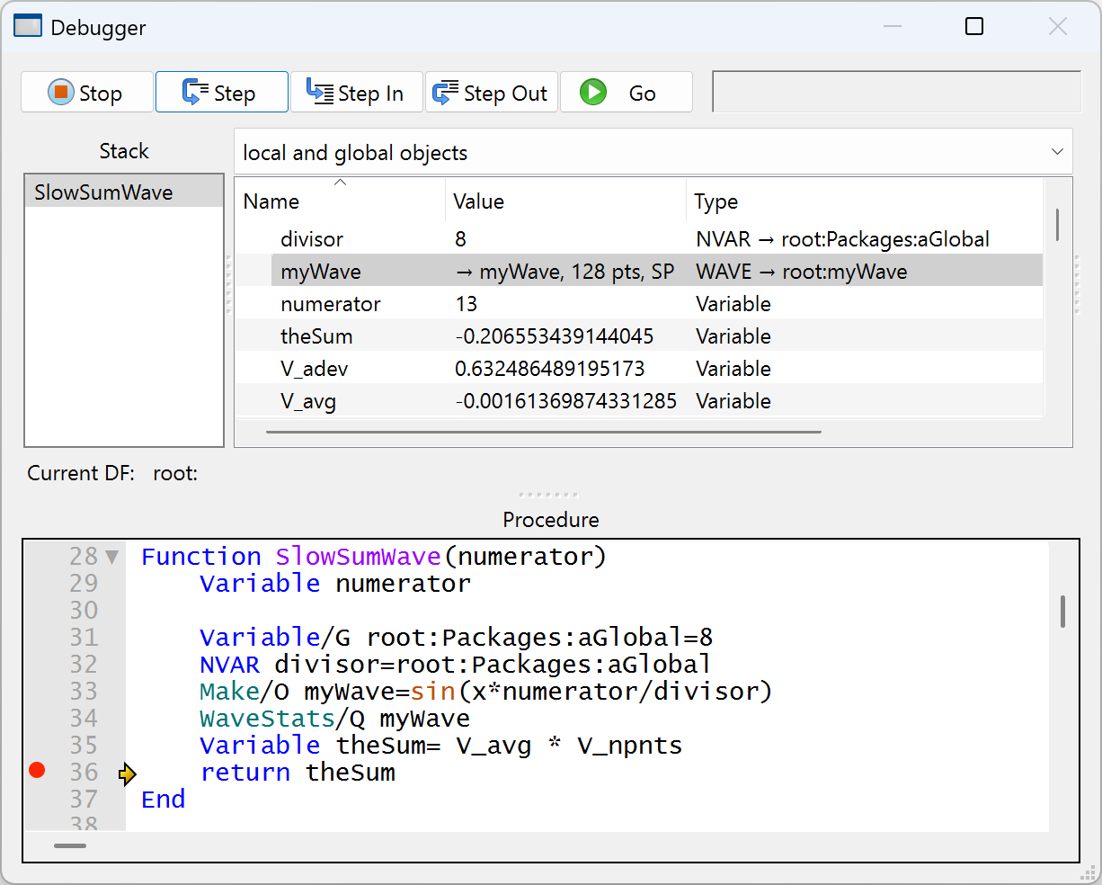Screen dimensions: 1102x885
Task: Select SlowSumWave in the Stack list
Action: [x=103, y=192]
